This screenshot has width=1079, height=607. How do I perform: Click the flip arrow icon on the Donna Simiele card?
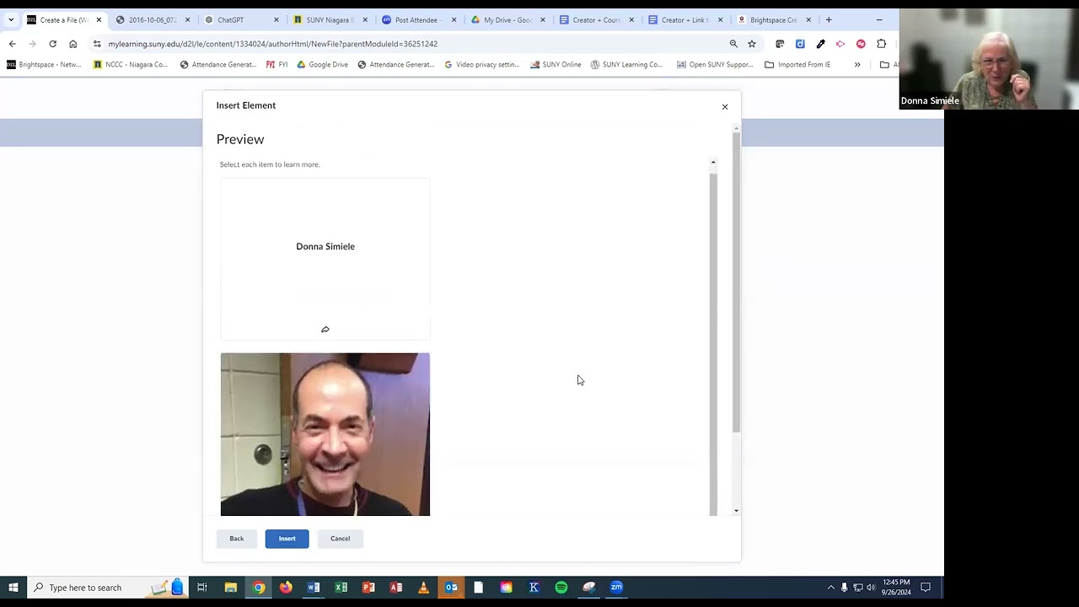(x=325, y=330)
